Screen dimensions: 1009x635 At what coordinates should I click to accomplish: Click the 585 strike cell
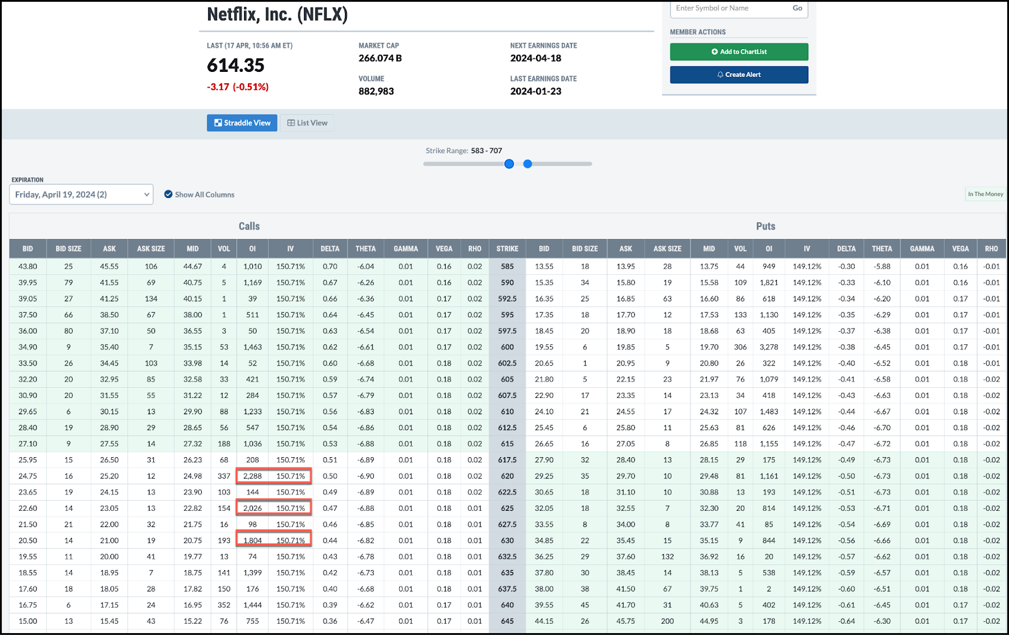coord(507,266)
